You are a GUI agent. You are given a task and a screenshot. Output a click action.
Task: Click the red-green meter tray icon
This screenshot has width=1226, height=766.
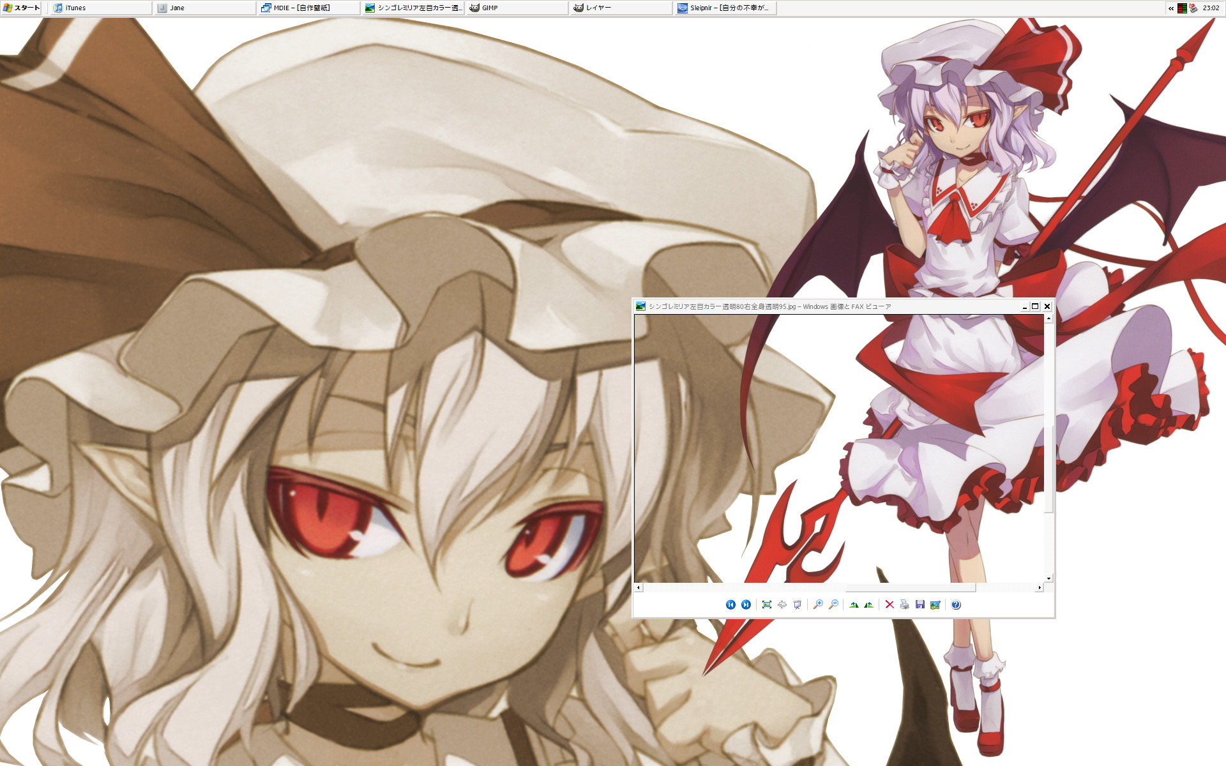point(1182,8)
